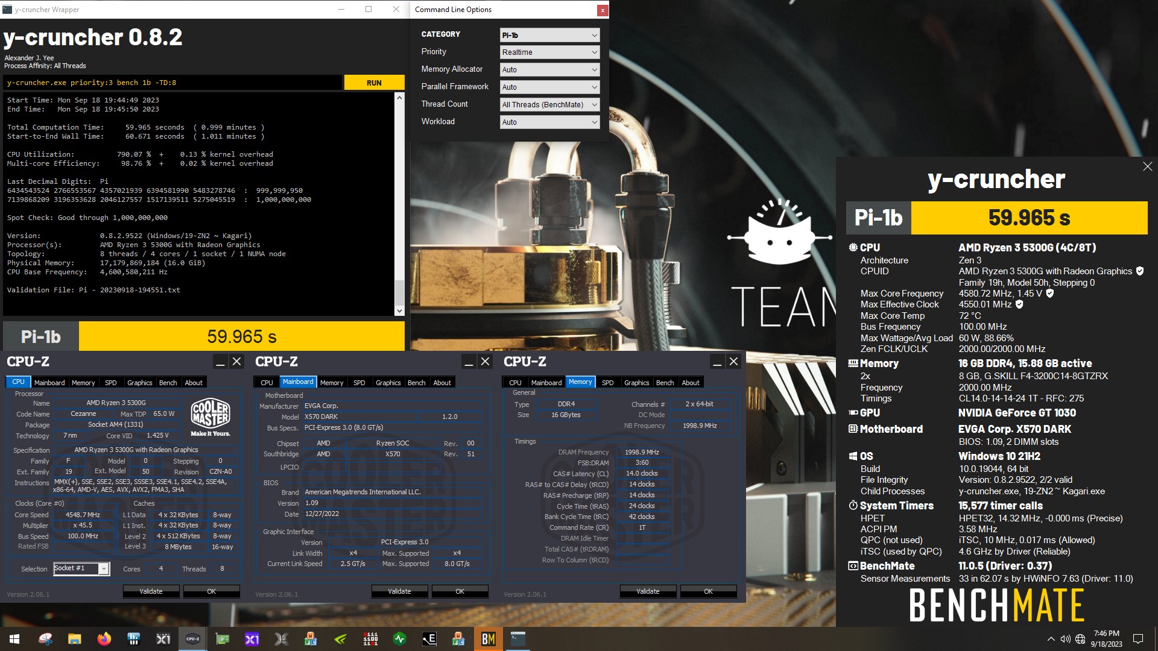
Task: Show hidden system tray icons
Action: [x=1051, y=639]
